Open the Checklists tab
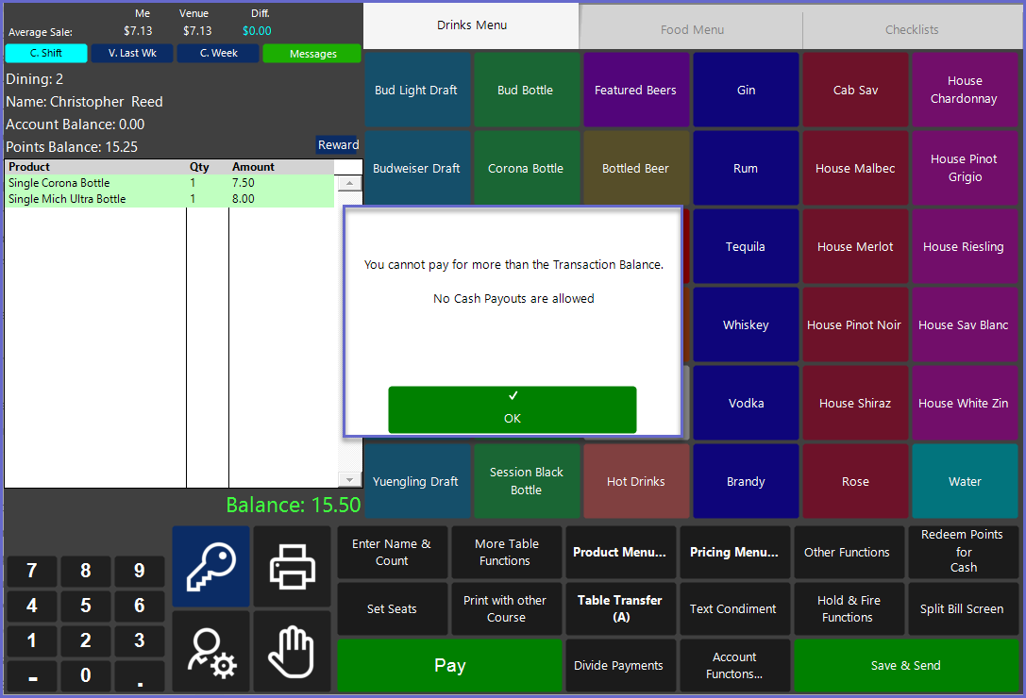The image size is (1026, 698). click(912, 29)
